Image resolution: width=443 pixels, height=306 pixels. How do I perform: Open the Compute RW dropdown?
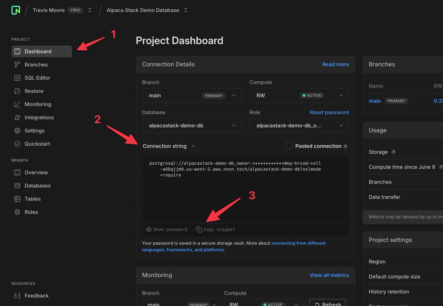299,96
